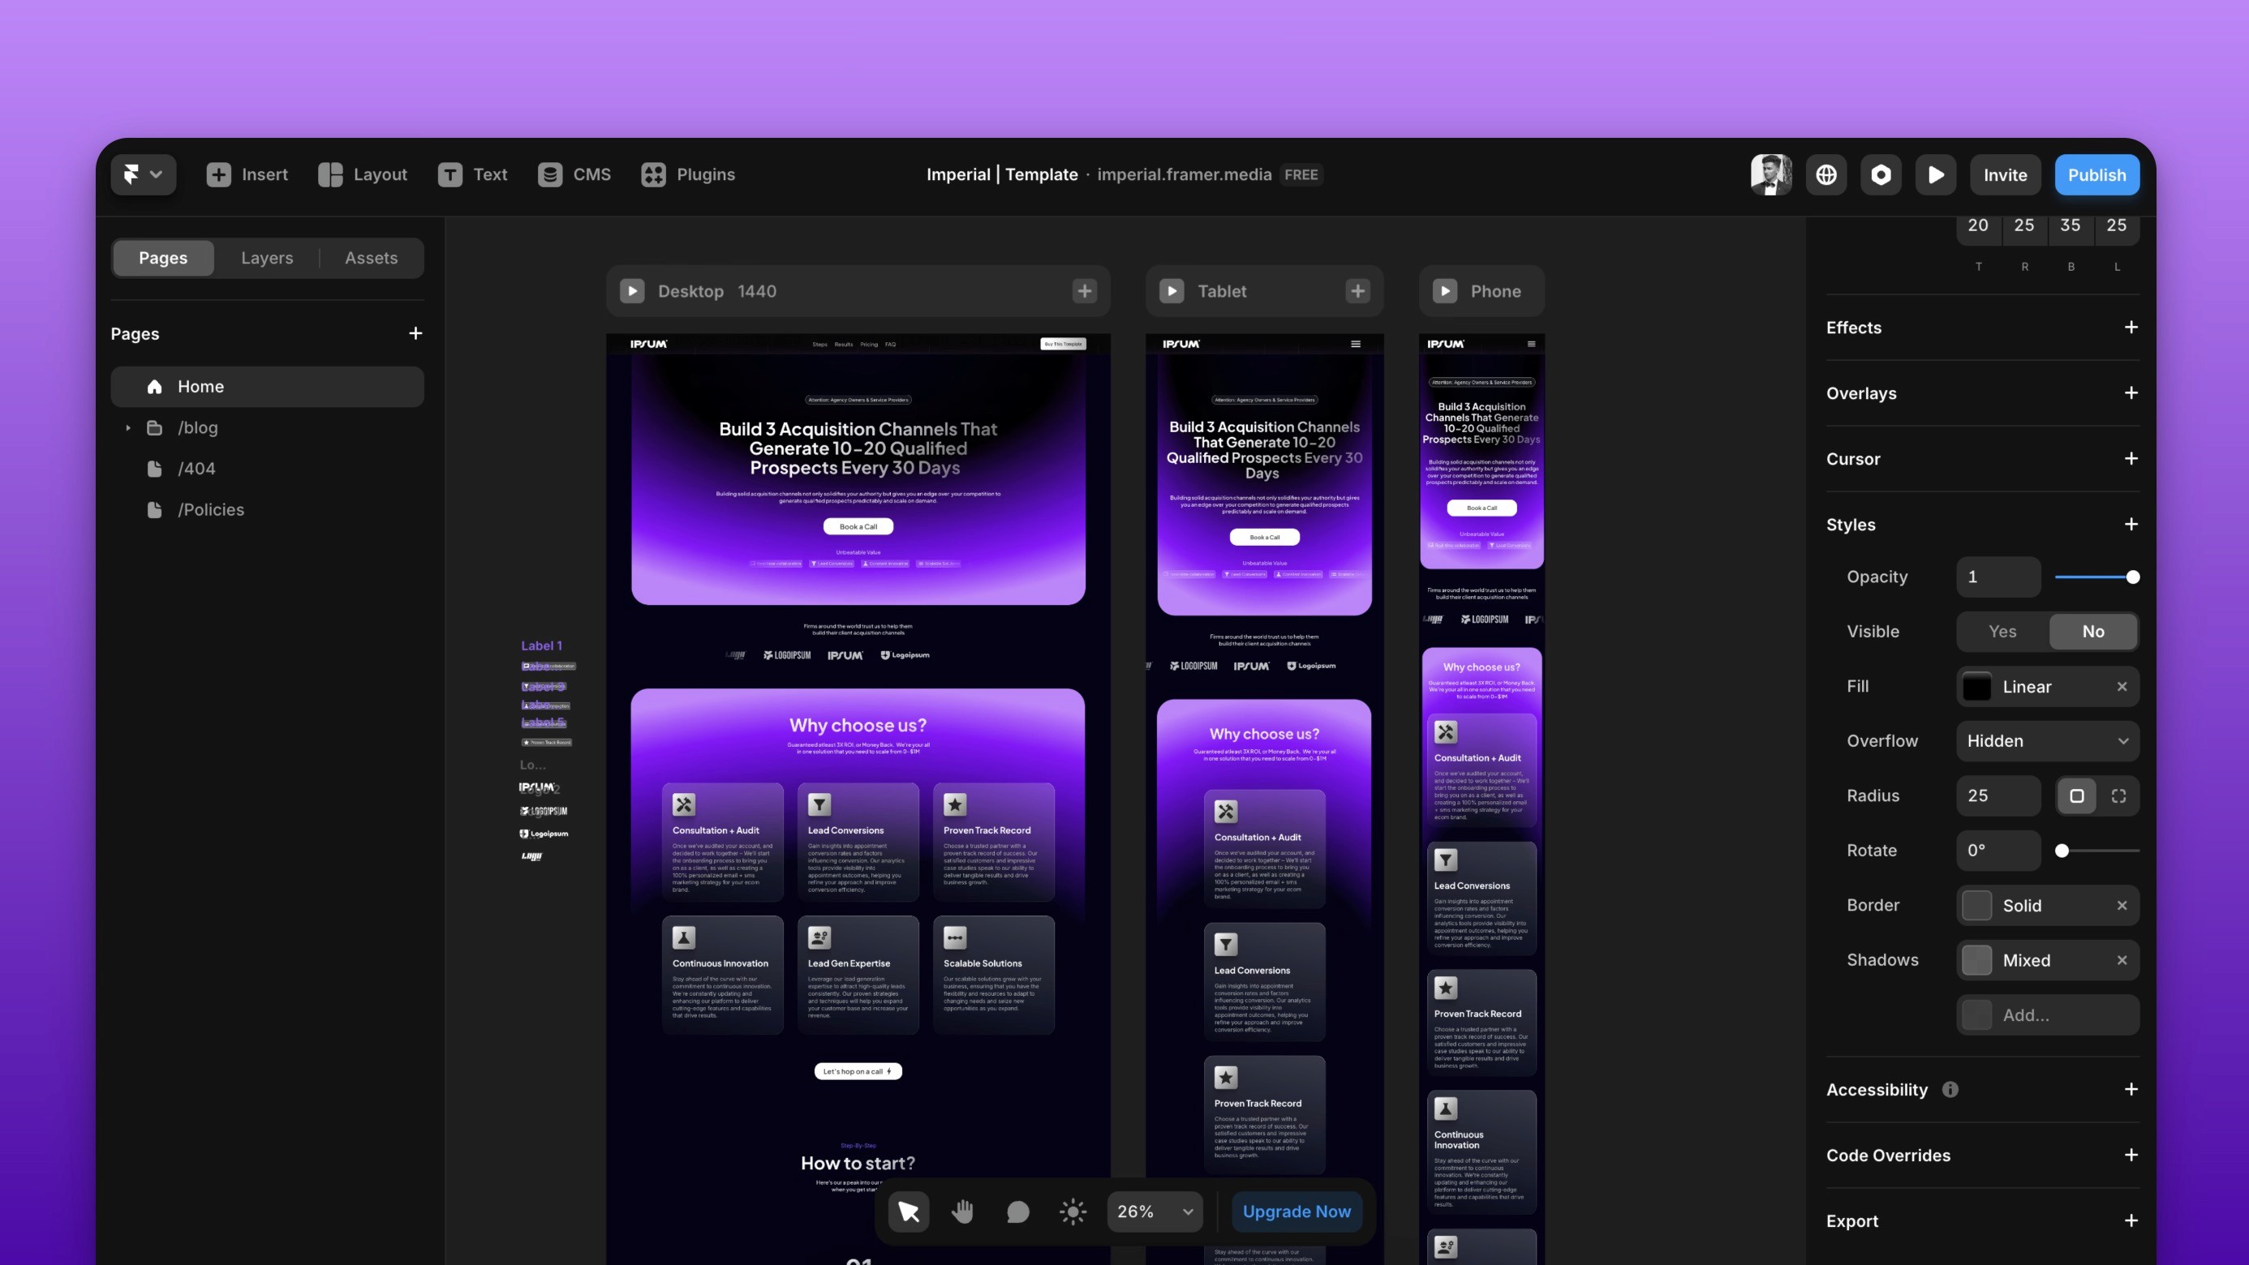
Task: Open the Overflow Hidden dropdown
Action: tap(2046, 740)
